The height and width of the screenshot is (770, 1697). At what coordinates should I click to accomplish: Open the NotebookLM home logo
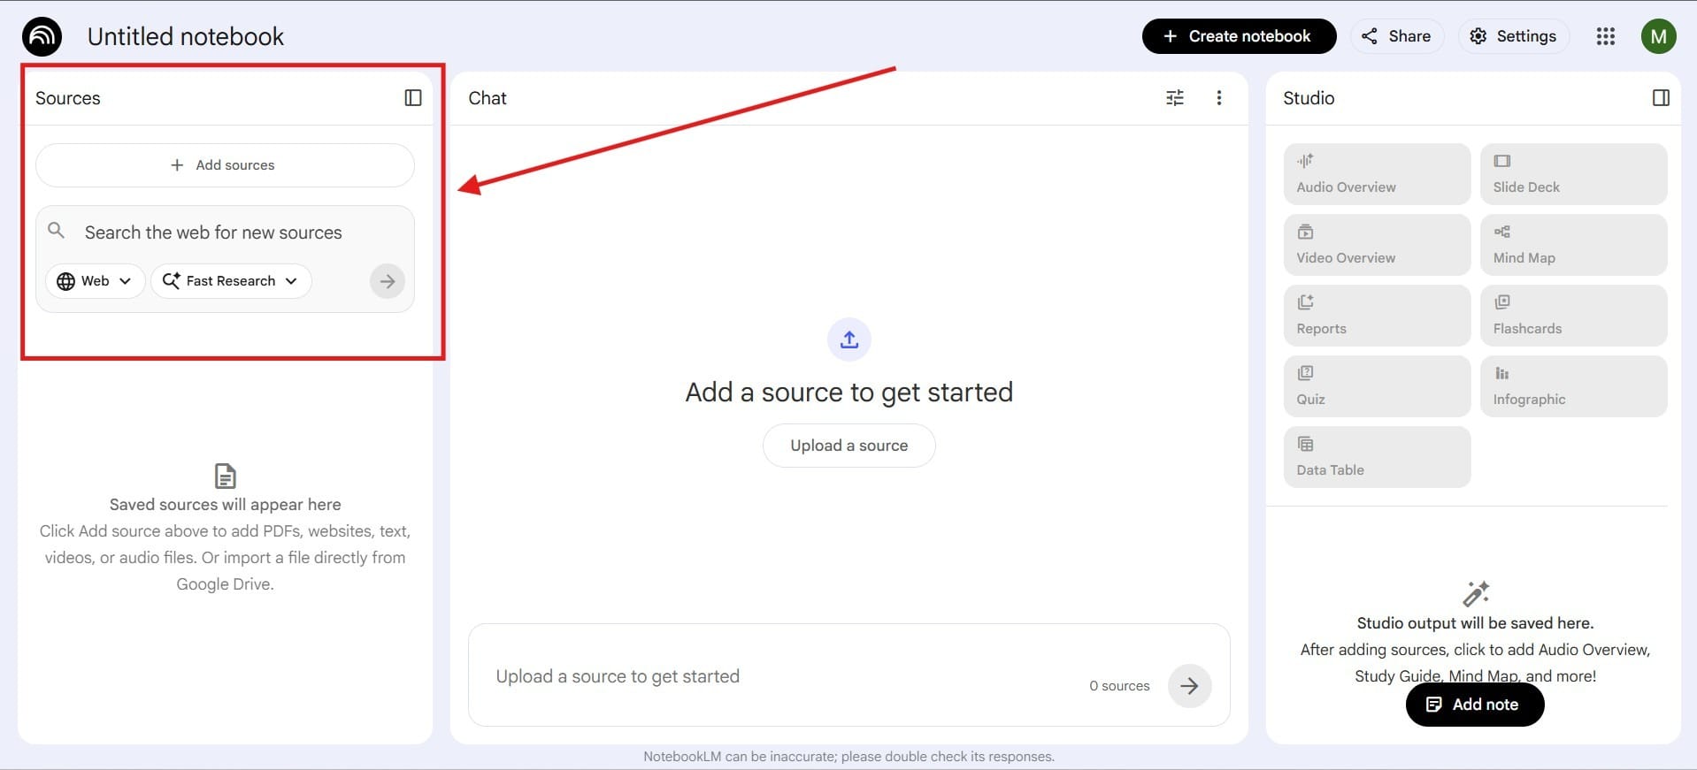(42, 36)
